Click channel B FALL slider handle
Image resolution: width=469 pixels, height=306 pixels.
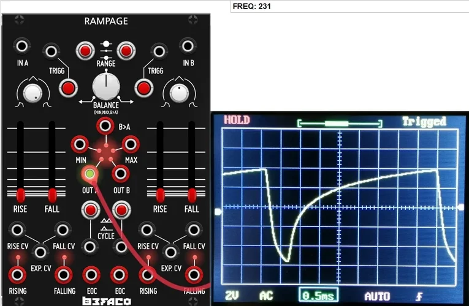(x=192, y=195)
